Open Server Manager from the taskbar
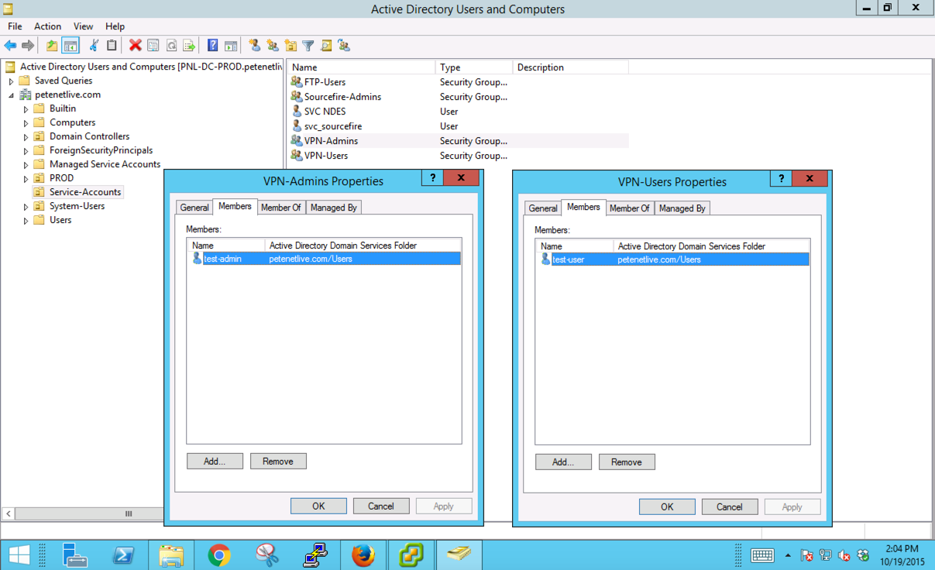The height and width of the screenshot is (570, 935). [x=74, y=555]
